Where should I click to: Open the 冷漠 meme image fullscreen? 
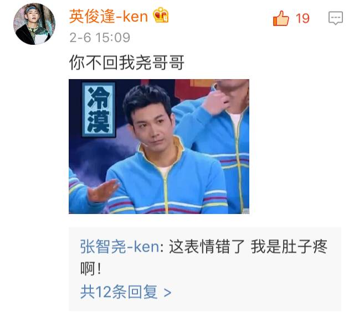click(x=159, y=147)
